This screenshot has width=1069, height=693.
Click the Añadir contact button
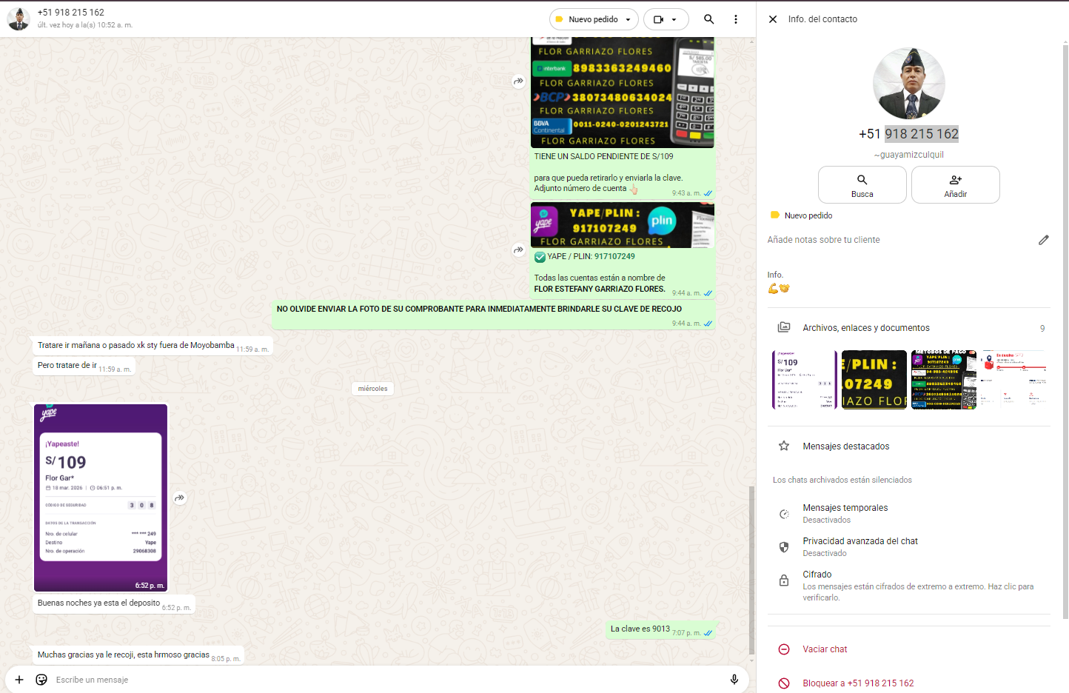(955, 185)
